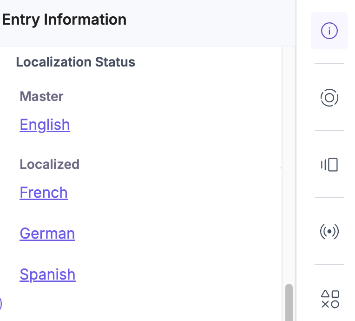
Task: Click the vertical scrollbar thumb
Action: [289, 302]
